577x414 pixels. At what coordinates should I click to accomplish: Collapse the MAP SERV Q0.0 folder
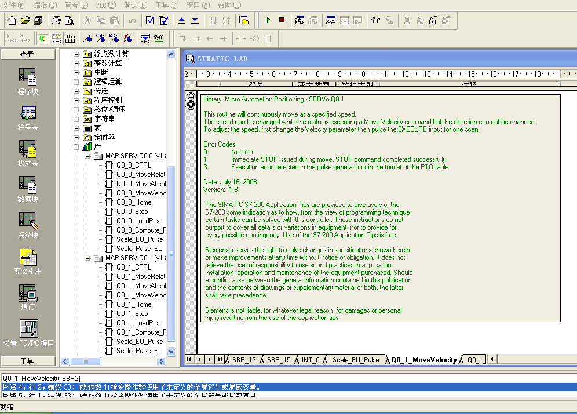(87, 156)
